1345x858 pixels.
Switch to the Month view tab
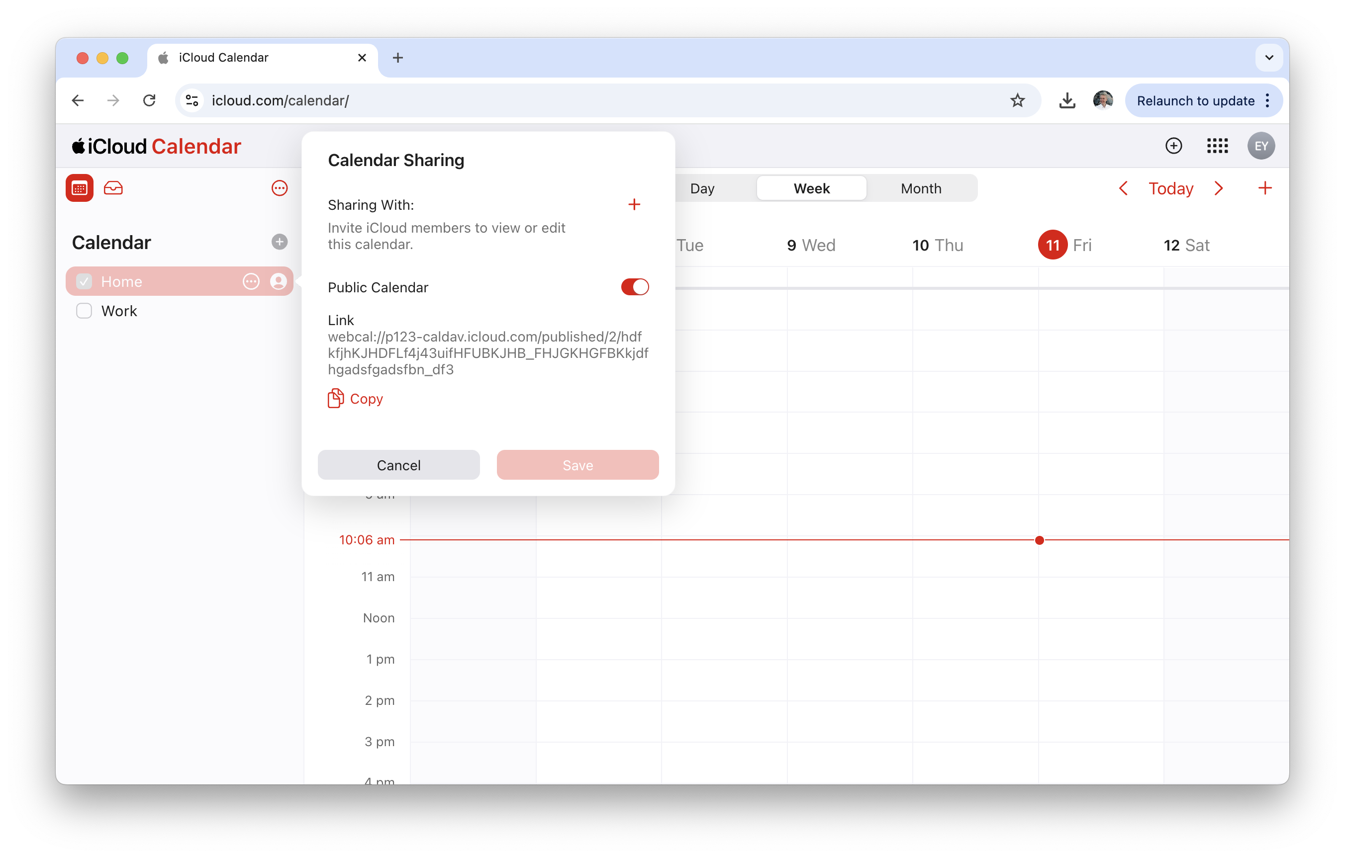click(x=921, y=188)
